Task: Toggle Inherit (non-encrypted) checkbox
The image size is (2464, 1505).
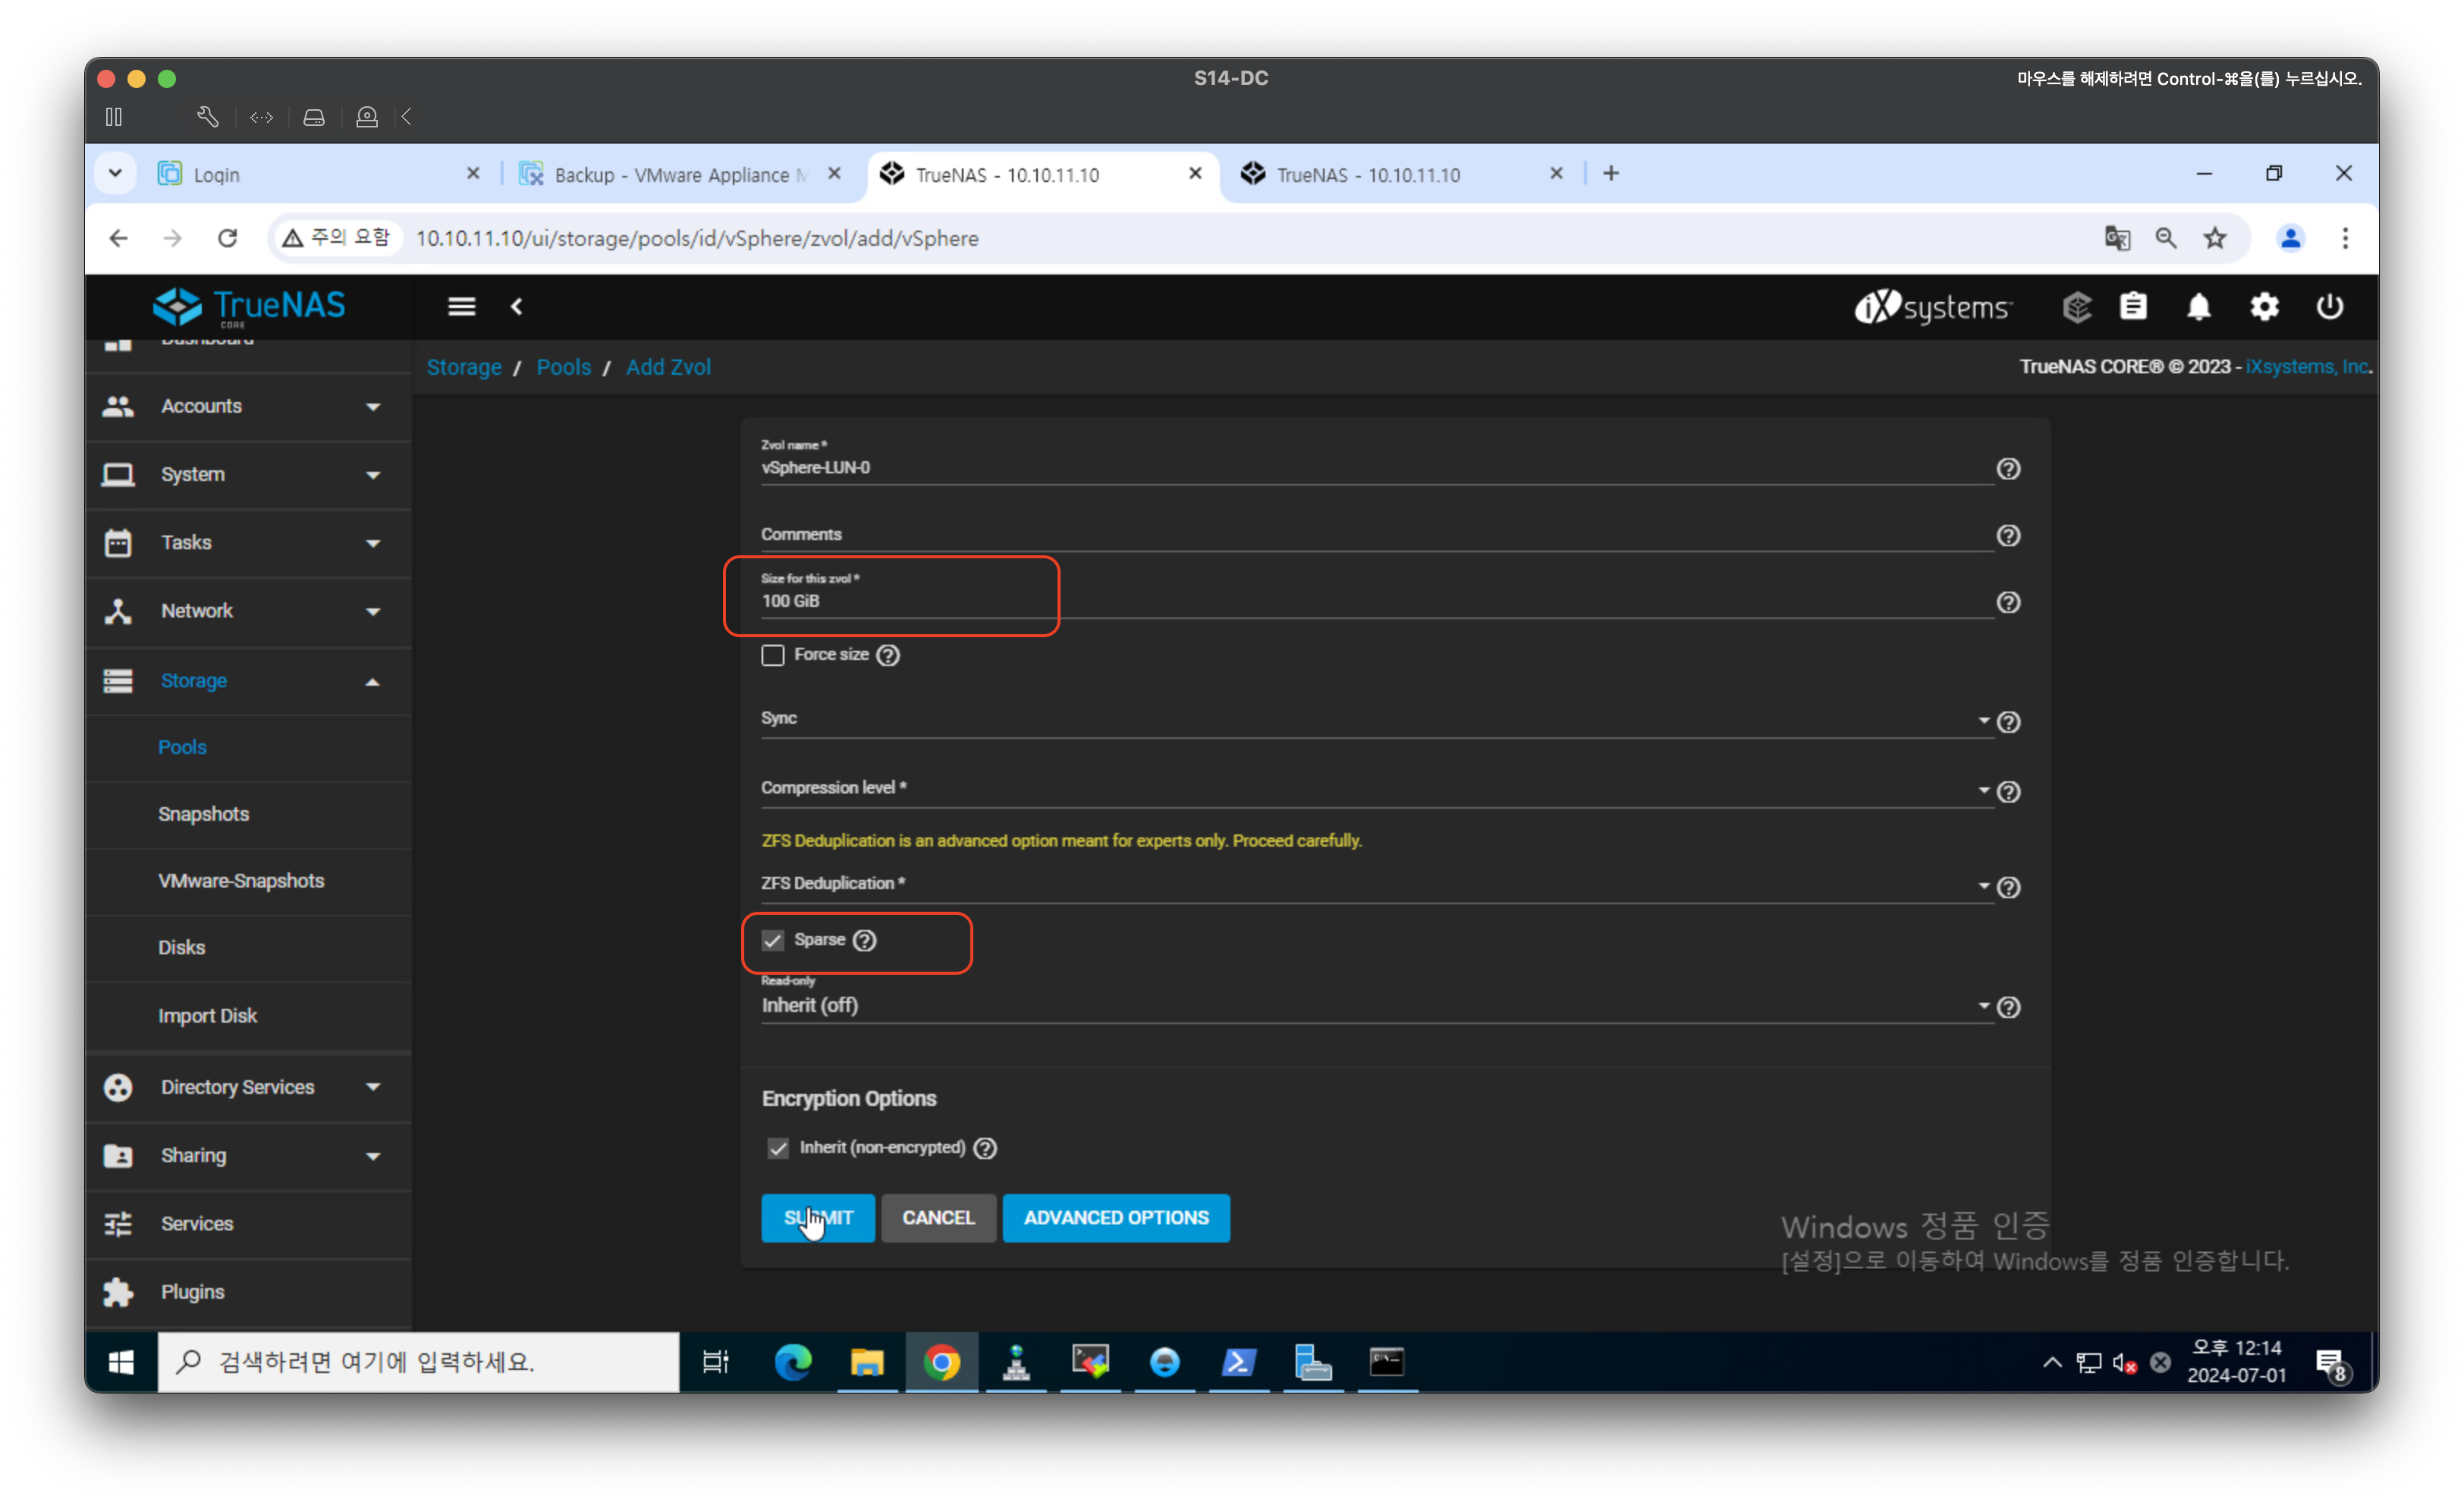Action: [x=778, y=1148]
